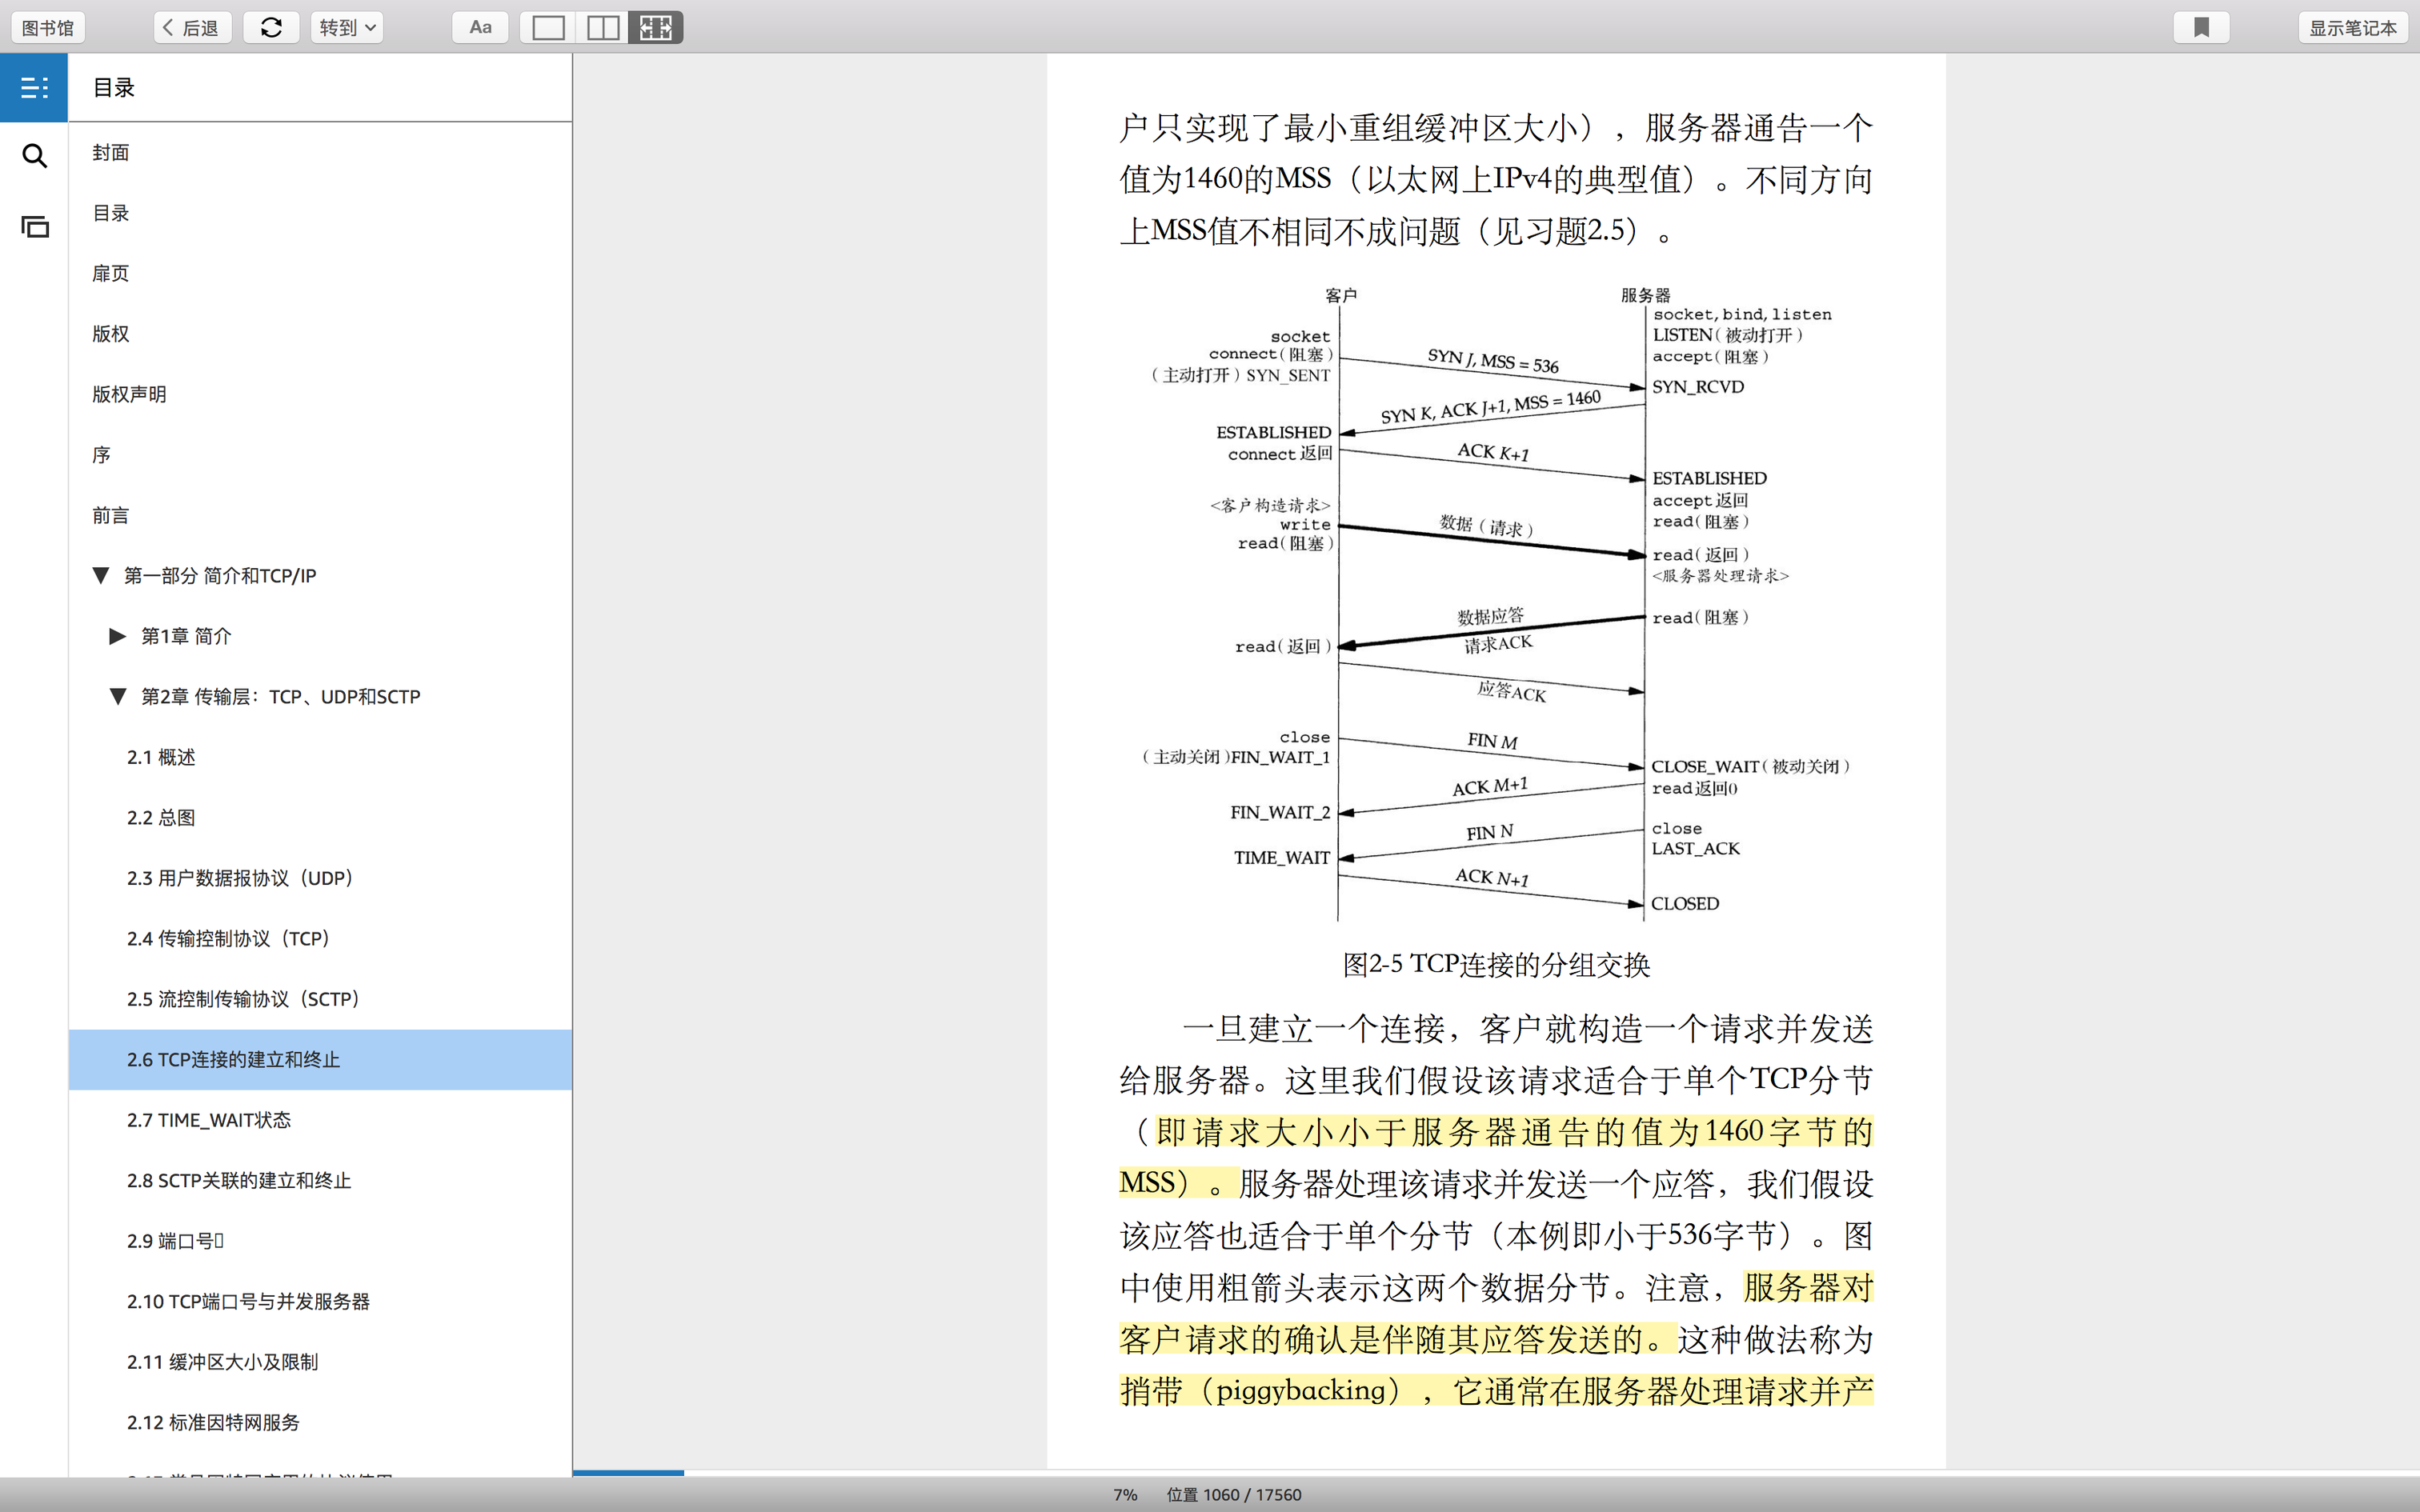This screenshot has height=1512, width=2420.
Task: Bookmark this page with the bookmark icon
Action: (x=2201, y=28)
